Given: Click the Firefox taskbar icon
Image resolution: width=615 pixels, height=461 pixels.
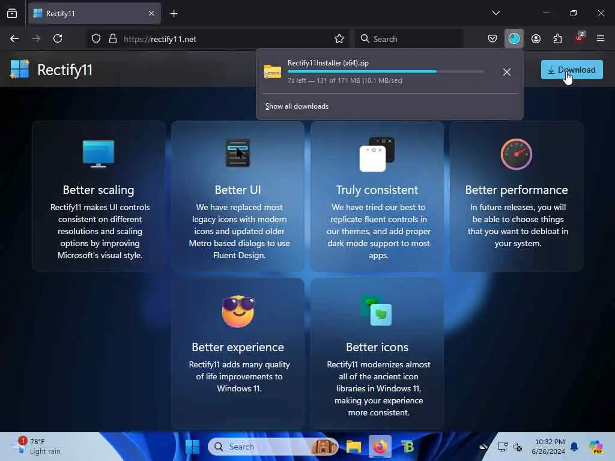Looking at the screenshot, I should pyautogui.click(x=380, y=447).
